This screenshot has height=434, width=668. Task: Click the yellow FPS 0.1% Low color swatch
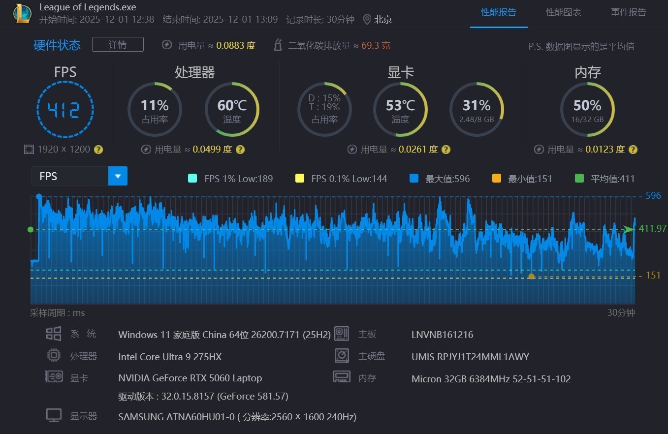[299, 178]
